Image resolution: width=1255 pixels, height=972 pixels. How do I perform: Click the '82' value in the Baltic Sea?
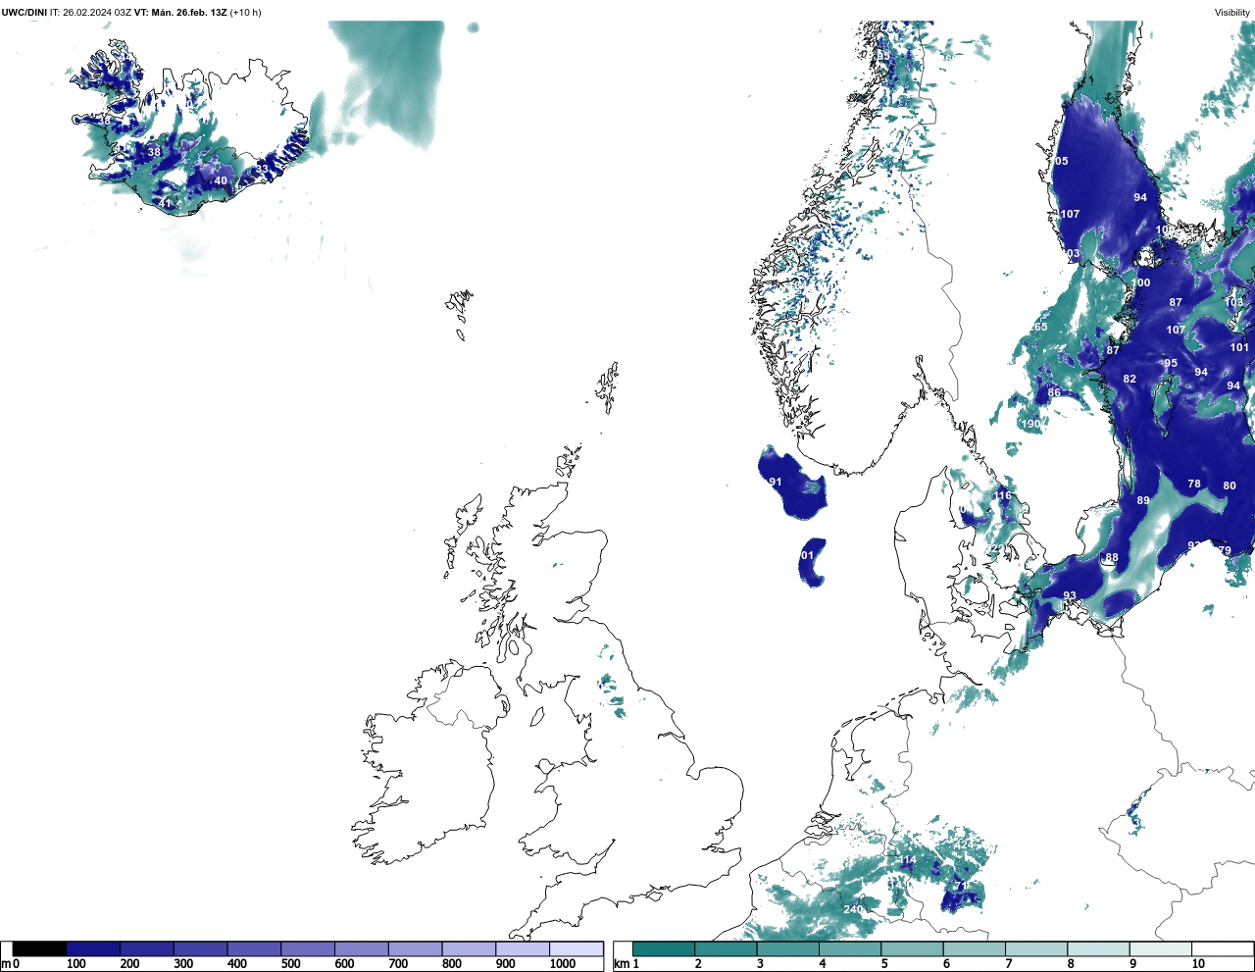tap(1129, 379)
